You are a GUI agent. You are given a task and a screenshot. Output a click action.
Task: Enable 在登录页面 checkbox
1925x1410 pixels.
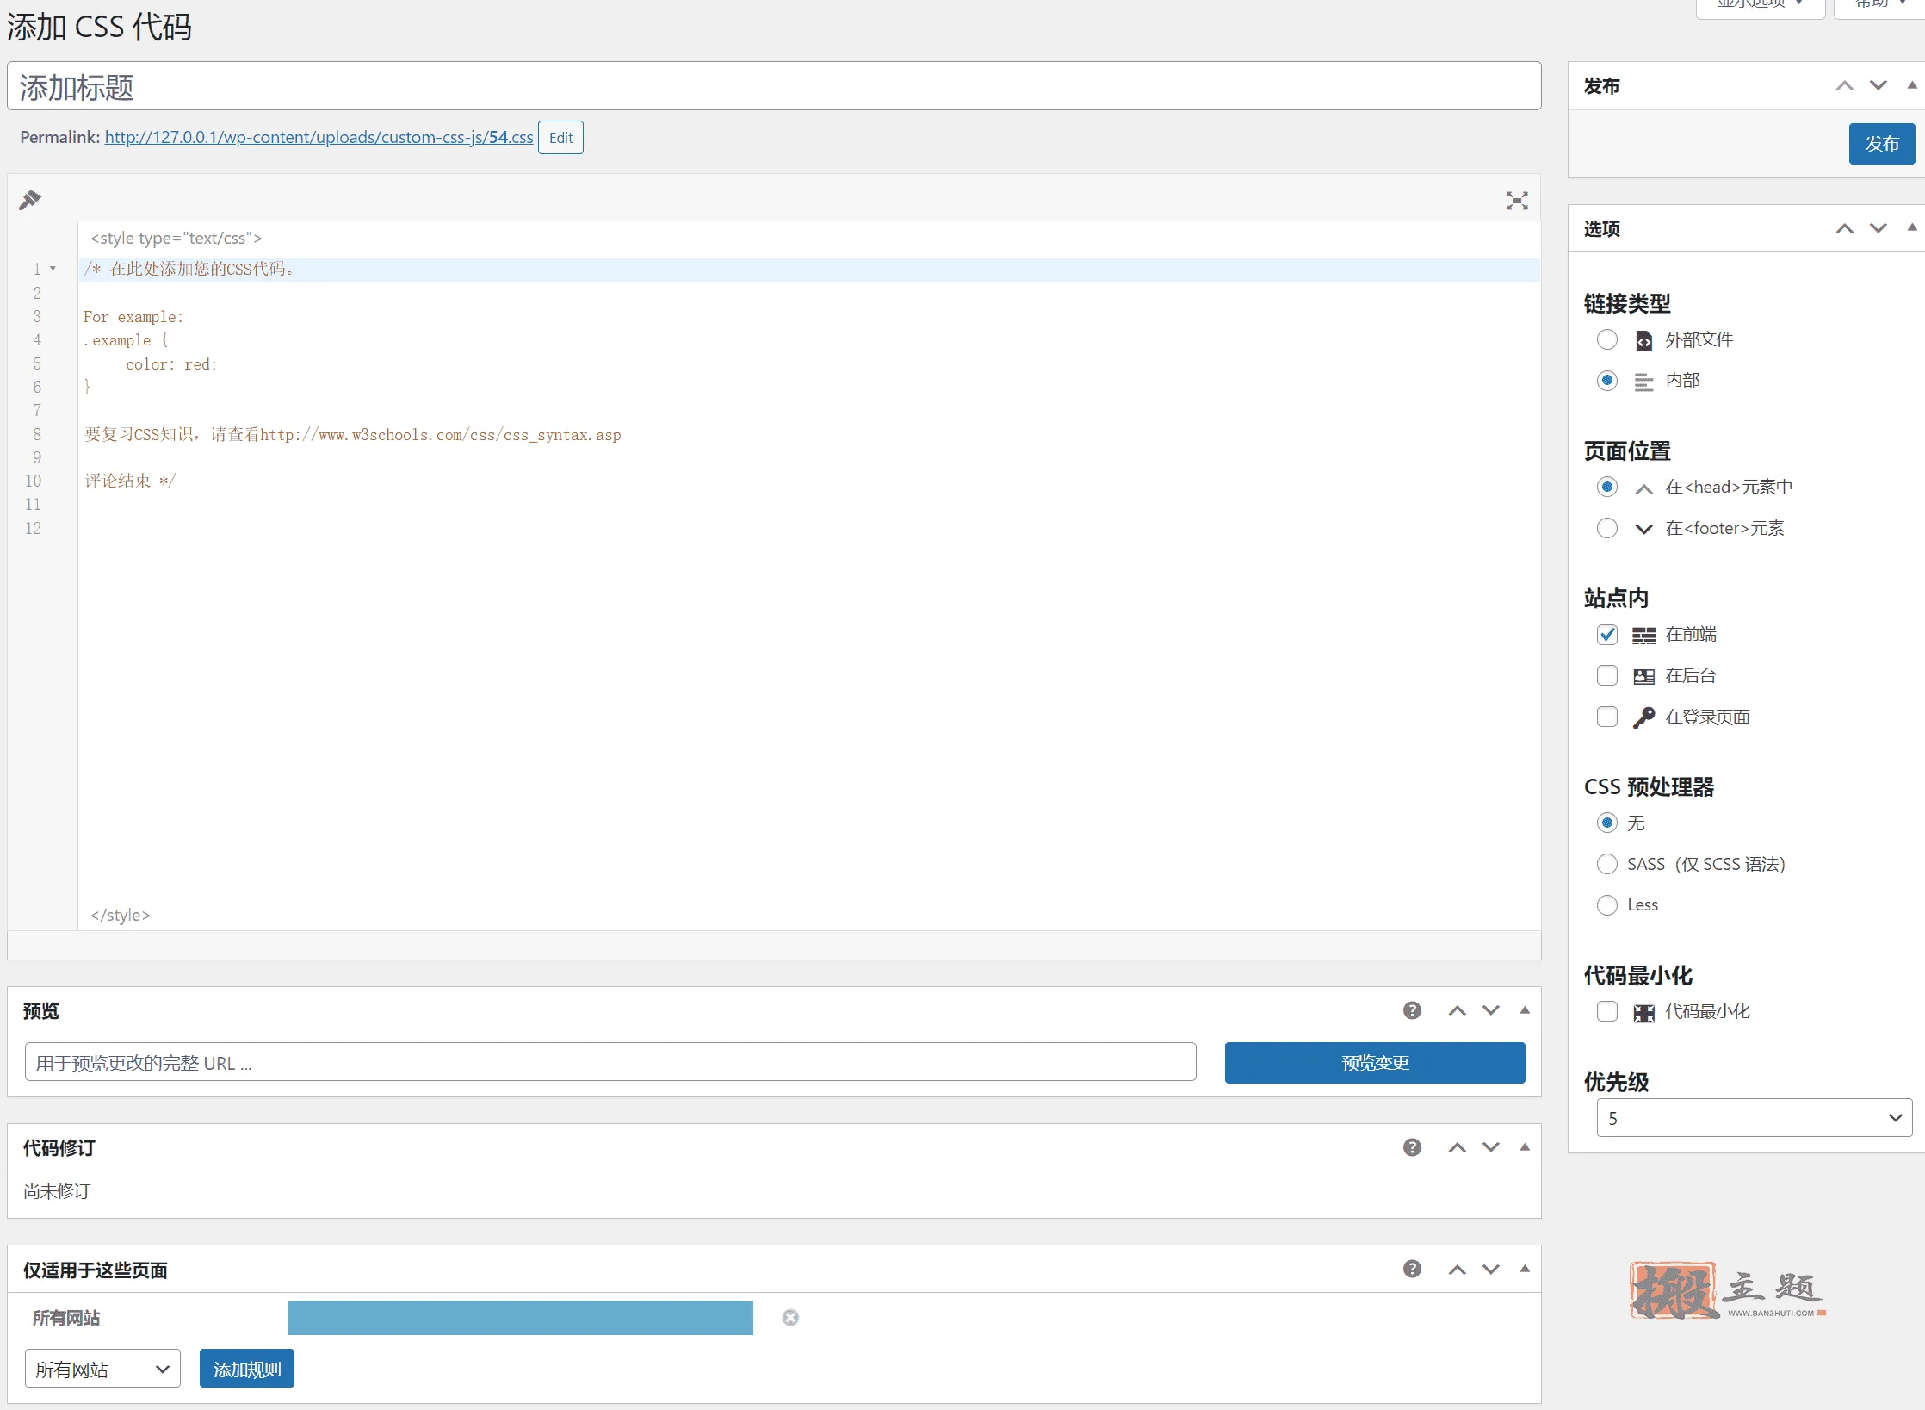(x=1606, y=717)
